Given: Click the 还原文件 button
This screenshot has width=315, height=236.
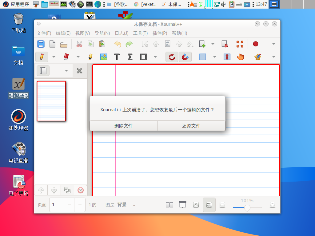Looking at the screenshot, I should pos(191,126).
